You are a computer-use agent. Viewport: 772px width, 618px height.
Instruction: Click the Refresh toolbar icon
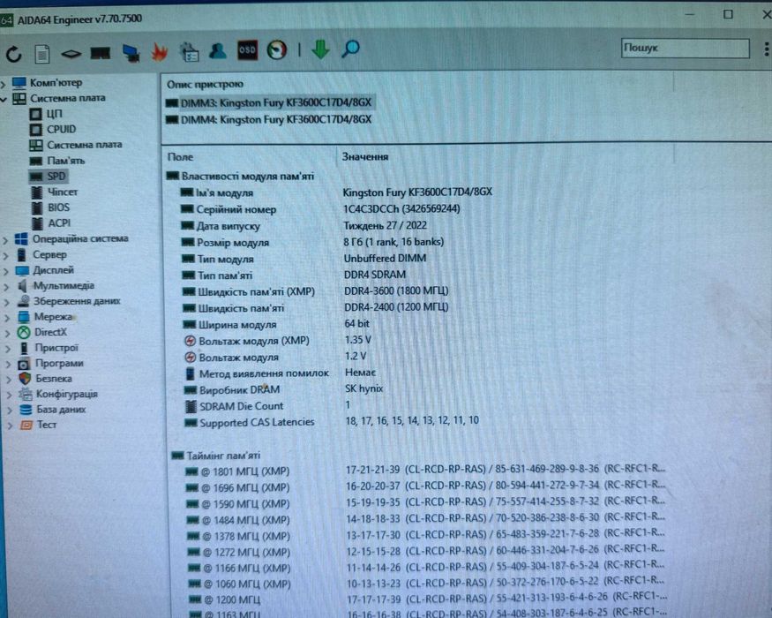pyautogui.click(x=14, y=53)
